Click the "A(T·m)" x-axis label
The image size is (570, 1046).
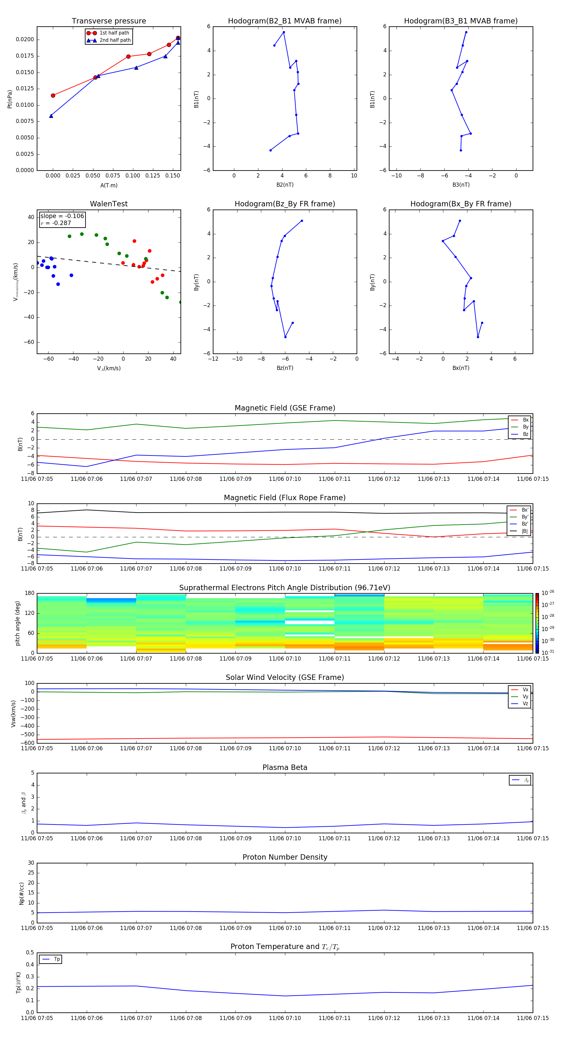(109, 185)
